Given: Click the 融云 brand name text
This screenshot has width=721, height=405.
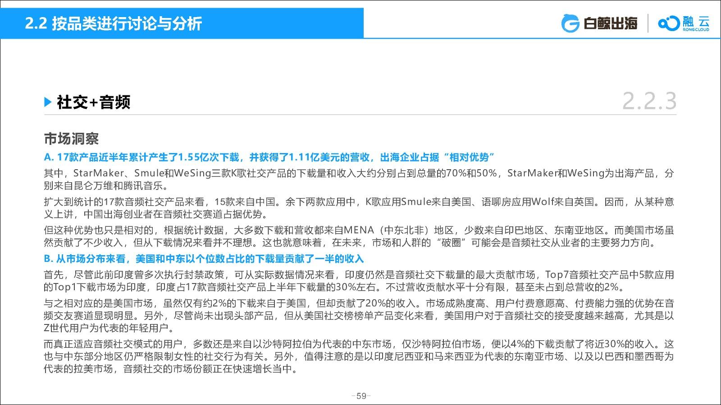Looking at the screenshot, I should tap(696, 21).
